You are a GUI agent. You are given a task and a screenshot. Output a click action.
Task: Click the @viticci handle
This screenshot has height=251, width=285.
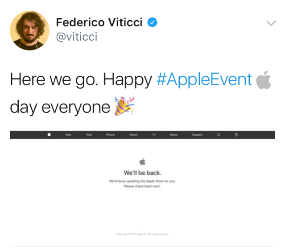click(77, 37)
